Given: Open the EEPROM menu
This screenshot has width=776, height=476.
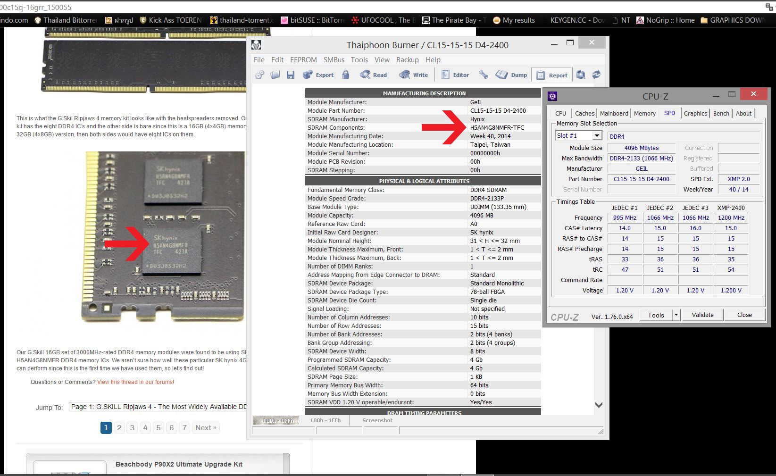Looking at the screenshot, I should click(303, 60).
